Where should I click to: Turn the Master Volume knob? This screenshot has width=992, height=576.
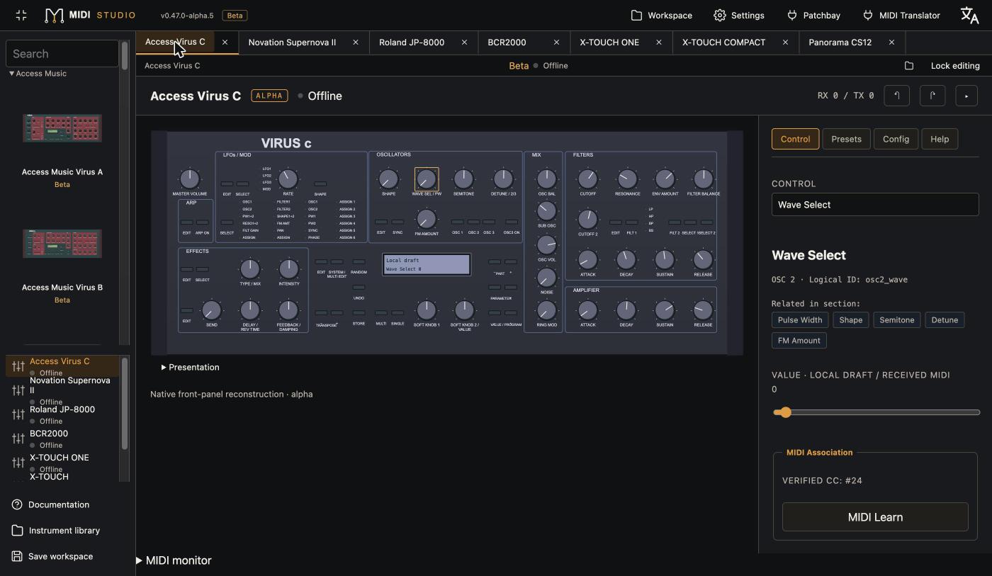click(189, 179)
